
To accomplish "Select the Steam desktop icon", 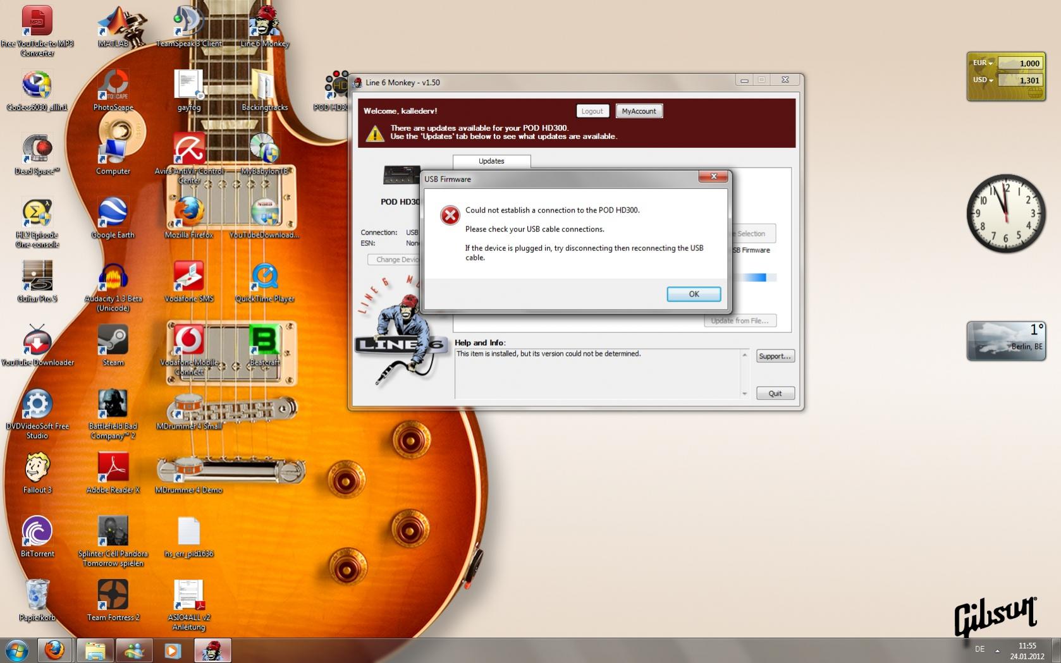I will click(113, 346).
